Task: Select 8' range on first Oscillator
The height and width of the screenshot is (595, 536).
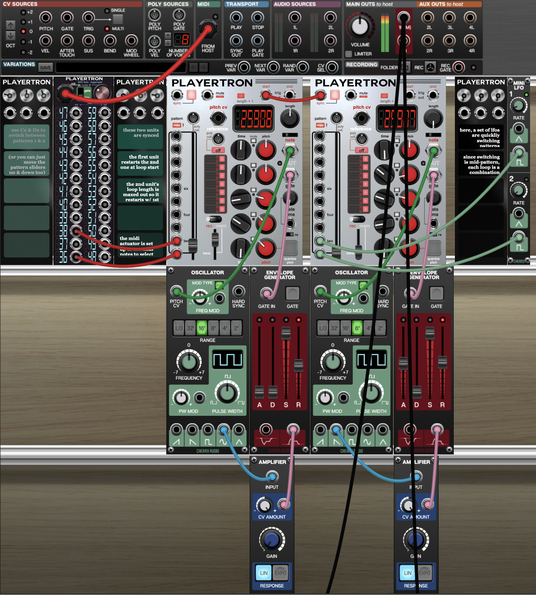Action: point(213,328)
